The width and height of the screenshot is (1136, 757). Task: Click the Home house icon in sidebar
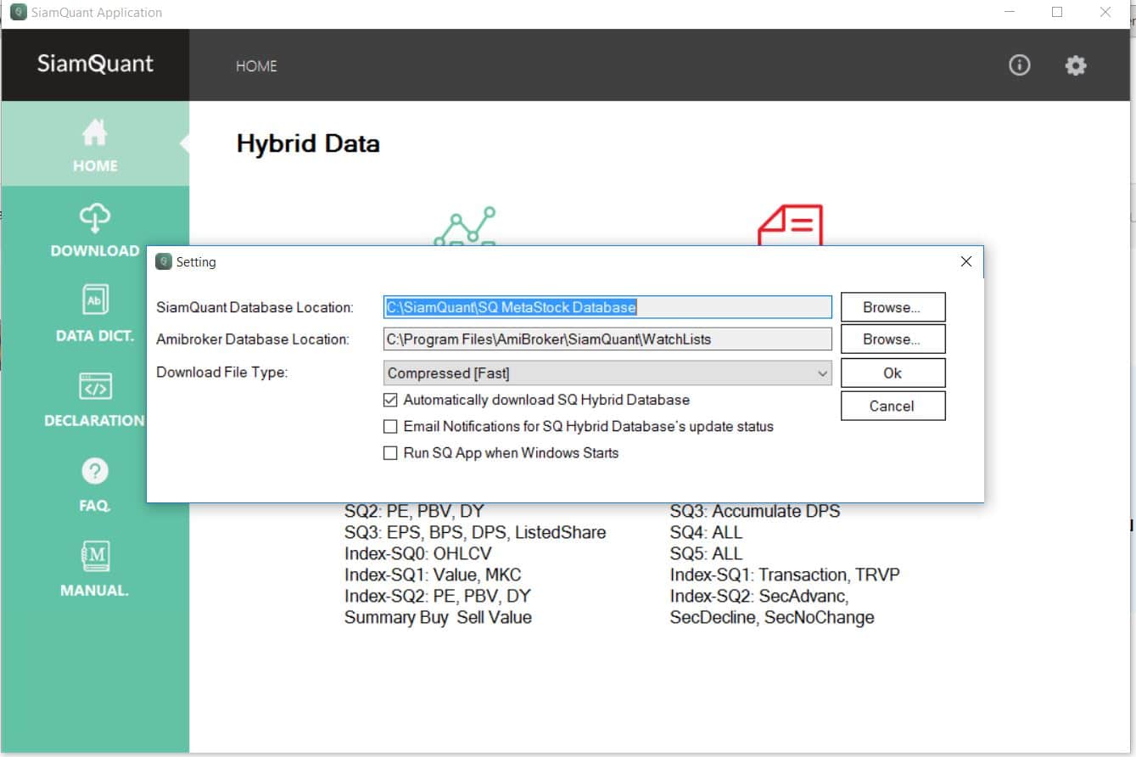[94, 133]
